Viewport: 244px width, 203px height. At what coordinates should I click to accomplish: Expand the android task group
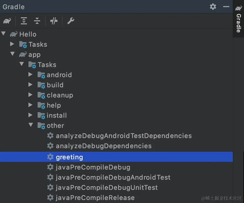(30, 75)
